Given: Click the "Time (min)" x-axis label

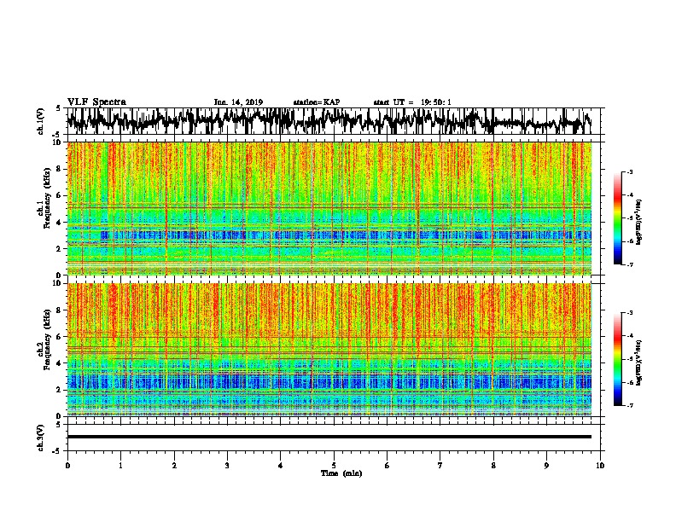Looking at the screenshot, I should (x=341, y=473).
